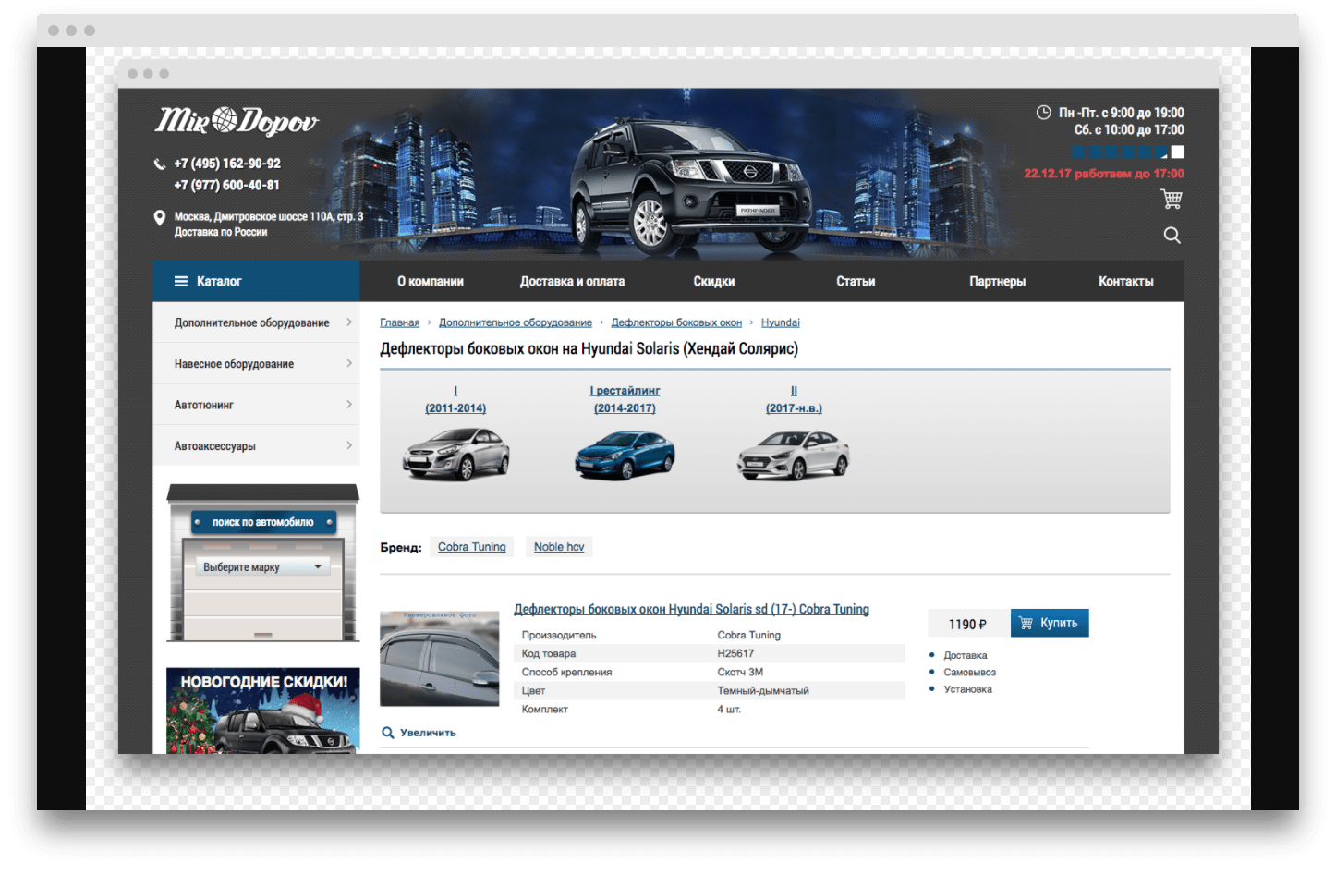
Task: Go to Контакты
Action: pos(1125,282)
